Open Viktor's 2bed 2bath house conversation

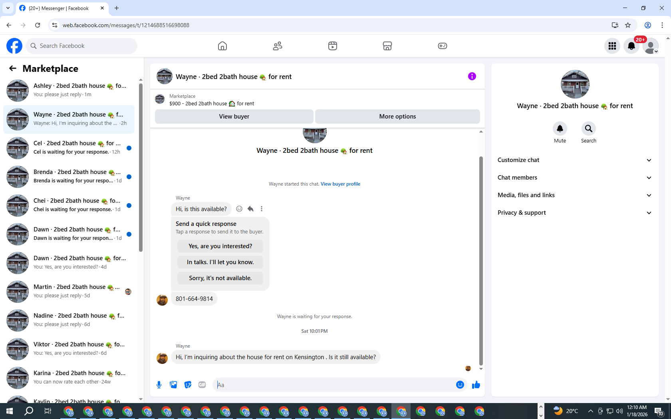click(x=69, y=349)
